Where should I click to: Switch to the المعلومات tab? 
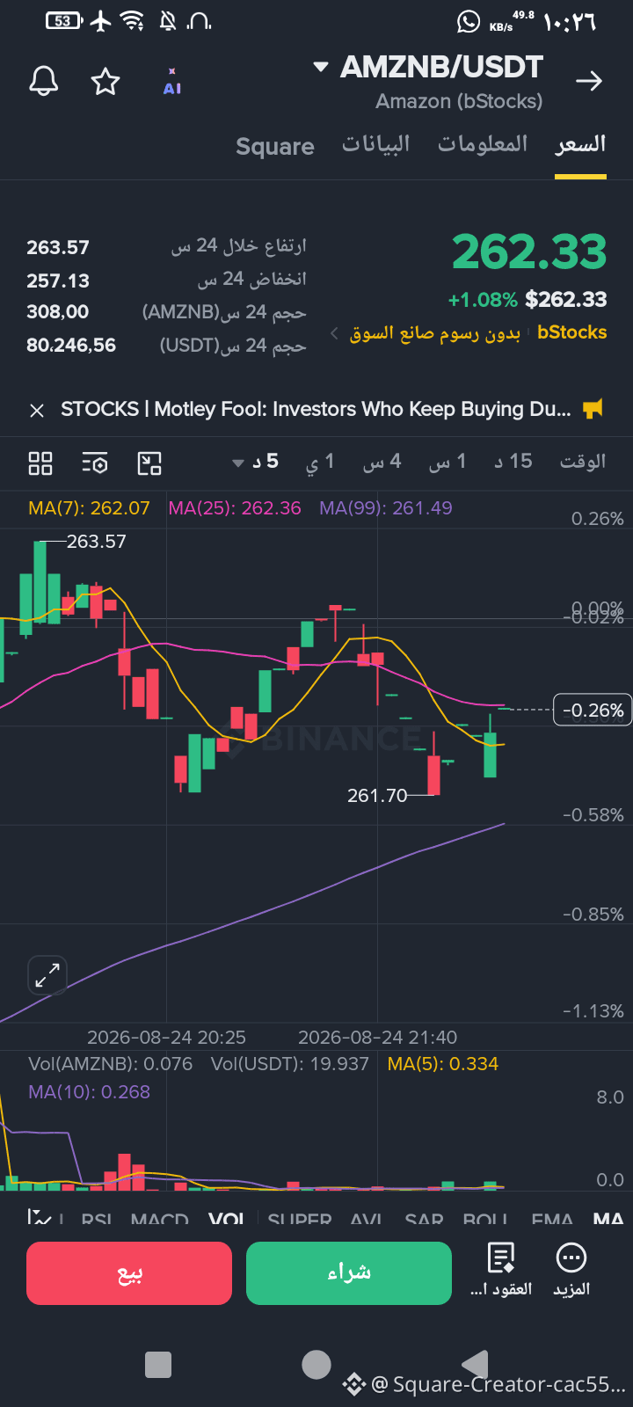click(483, 144)
